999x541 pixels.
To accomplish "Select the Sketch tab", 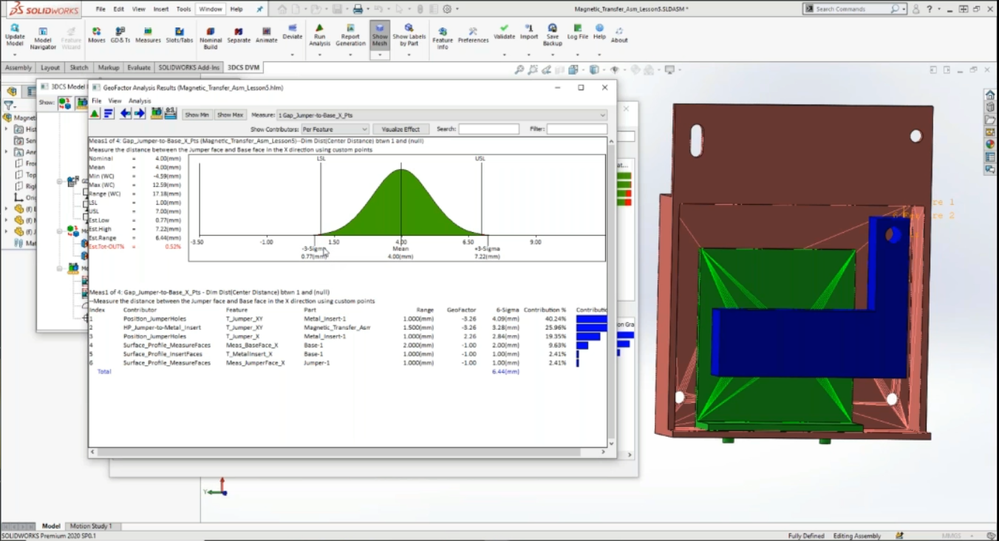I will tap(79, 67).
